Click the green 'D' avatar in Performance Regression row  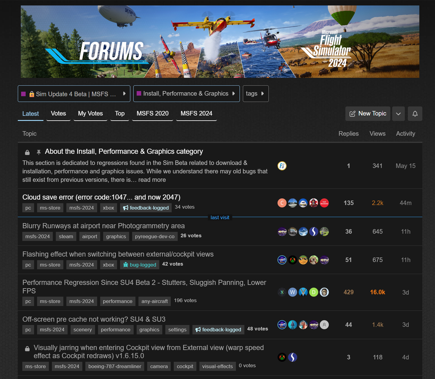(314, 292)
